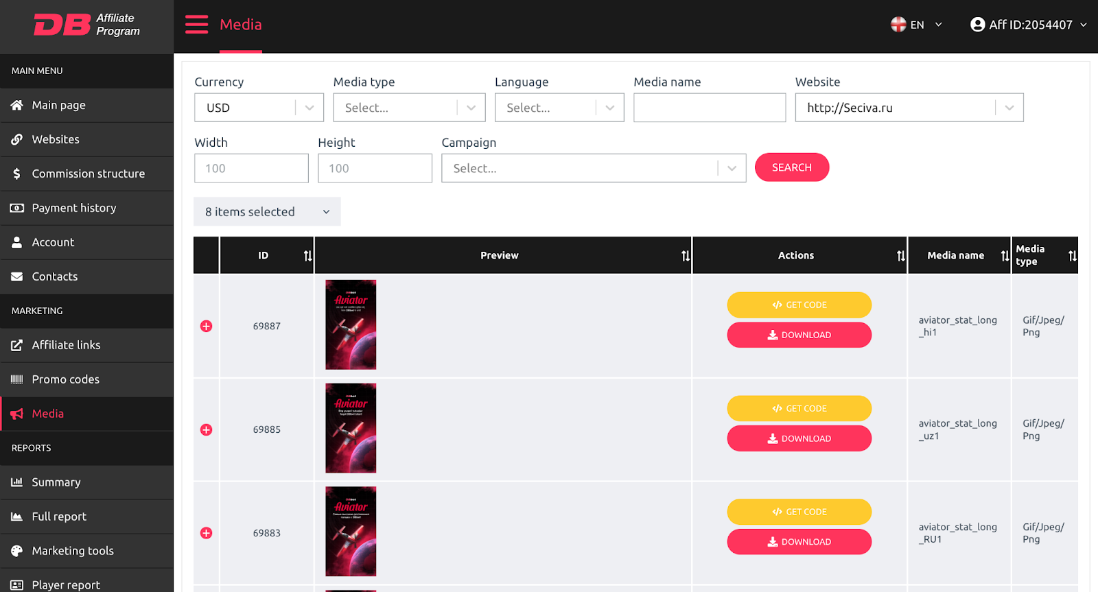Go to Main page in sidebar
This screenshot has height=592, width=1098.
click(x=86, y=105)
